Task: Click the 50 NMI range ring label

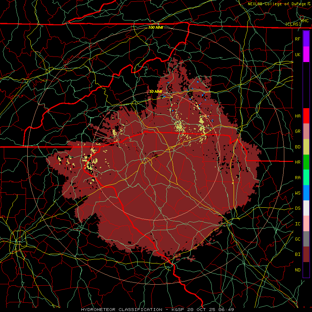Action: [x=156, y=92]
